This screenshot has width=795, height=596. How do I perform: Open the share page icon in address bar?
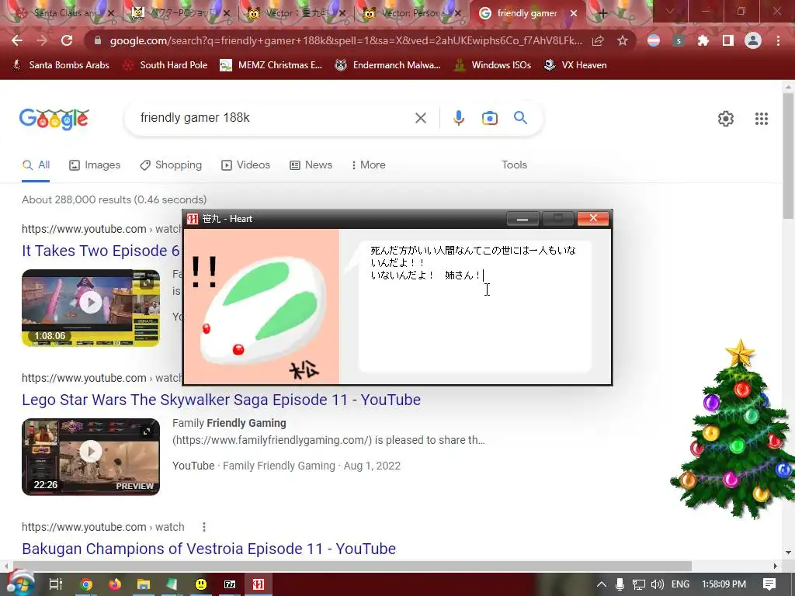click(x=598, y=40)
